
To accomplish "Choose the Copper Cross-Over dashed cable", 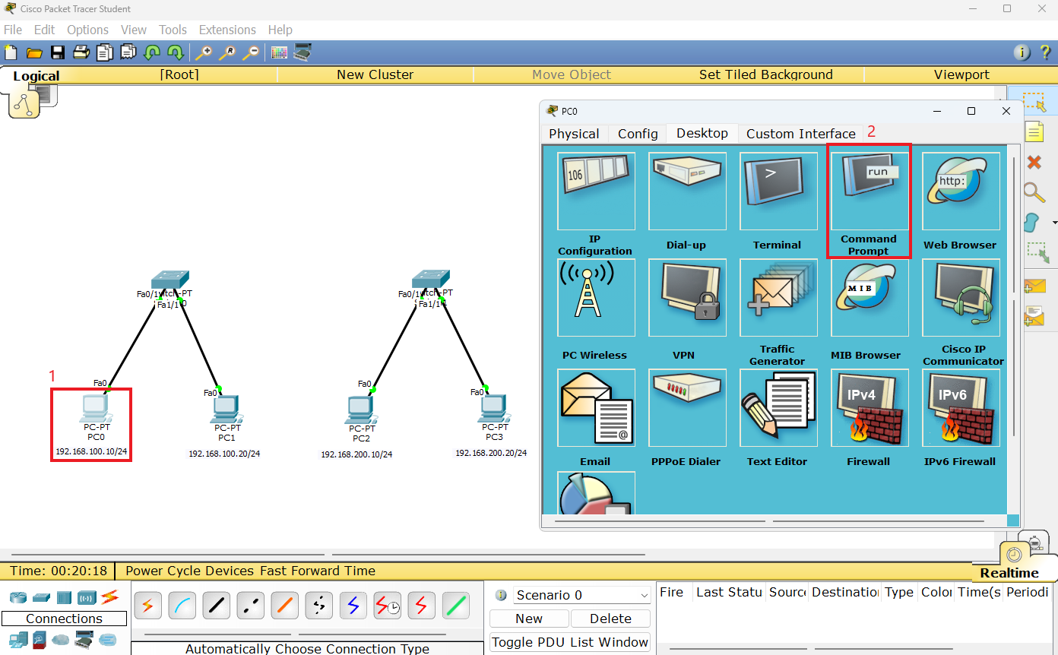I will pyautogui.click(x=251, y=606).
